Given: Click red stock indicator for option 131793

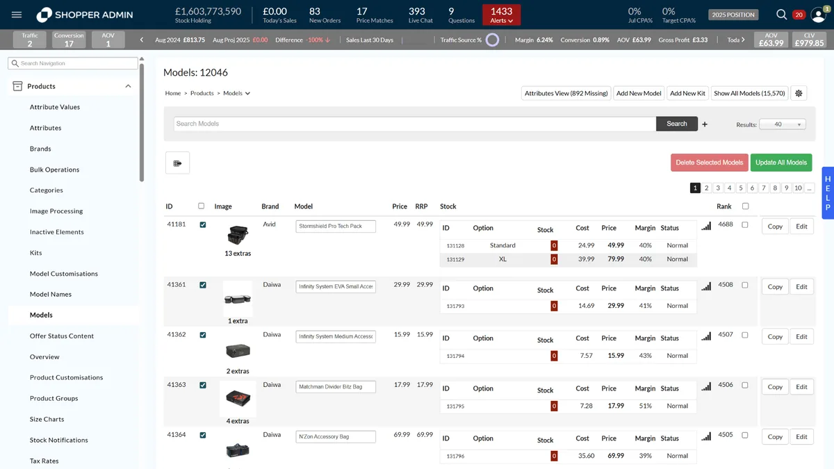Looking at the screenshot, I should click(x=554, y=306).
